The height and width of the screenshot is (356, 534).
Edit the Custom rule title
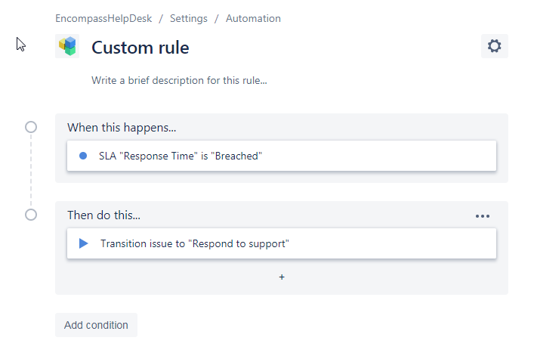pos(140,48)
